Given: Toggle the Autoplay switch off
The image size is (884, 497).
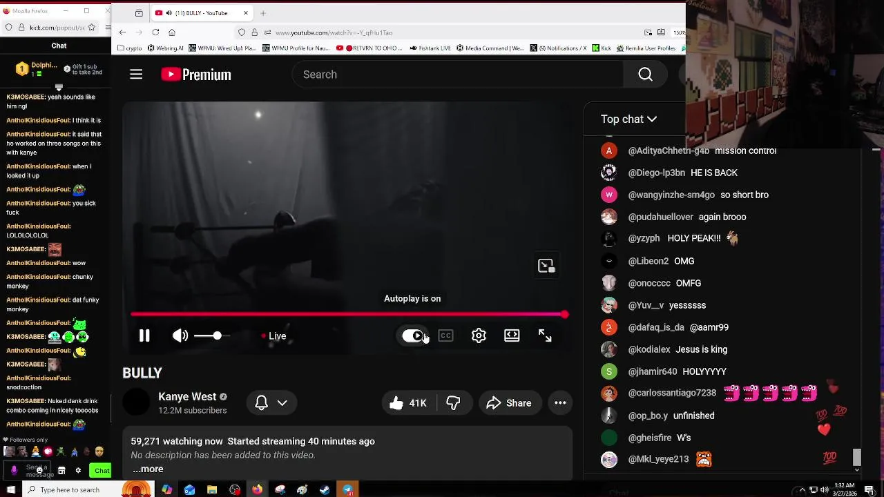Looking at the screenshot, I should [413, 336].
